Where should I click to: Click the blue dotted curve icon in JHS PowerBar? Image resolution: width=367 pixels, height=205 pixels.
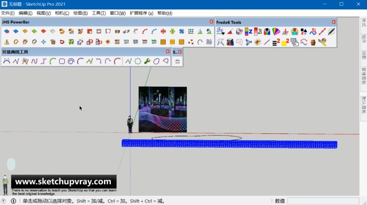click(x=154, y=31)
